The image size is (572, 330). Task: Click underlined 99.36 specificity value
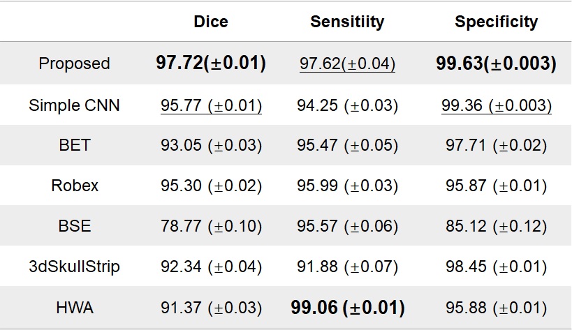(x=496, y=106)
